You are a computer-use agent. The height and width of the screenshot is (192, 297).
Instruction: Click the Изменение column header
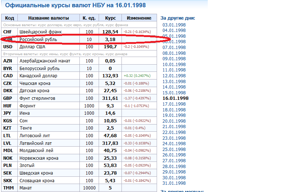(x=139, y=18)
